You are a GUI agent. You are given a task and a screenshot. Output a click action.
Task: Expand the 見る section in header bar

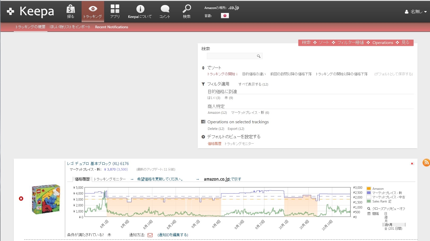405,42
